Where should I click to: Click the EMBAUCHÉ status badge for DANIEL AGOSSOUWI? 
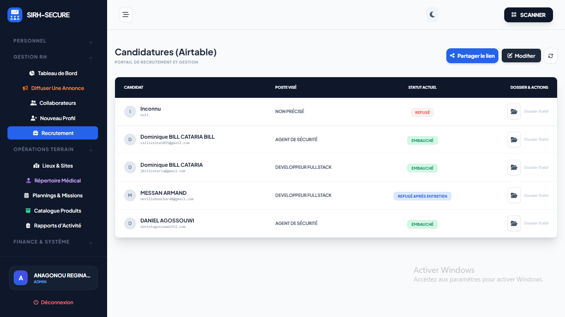click(x=422, y=224)
